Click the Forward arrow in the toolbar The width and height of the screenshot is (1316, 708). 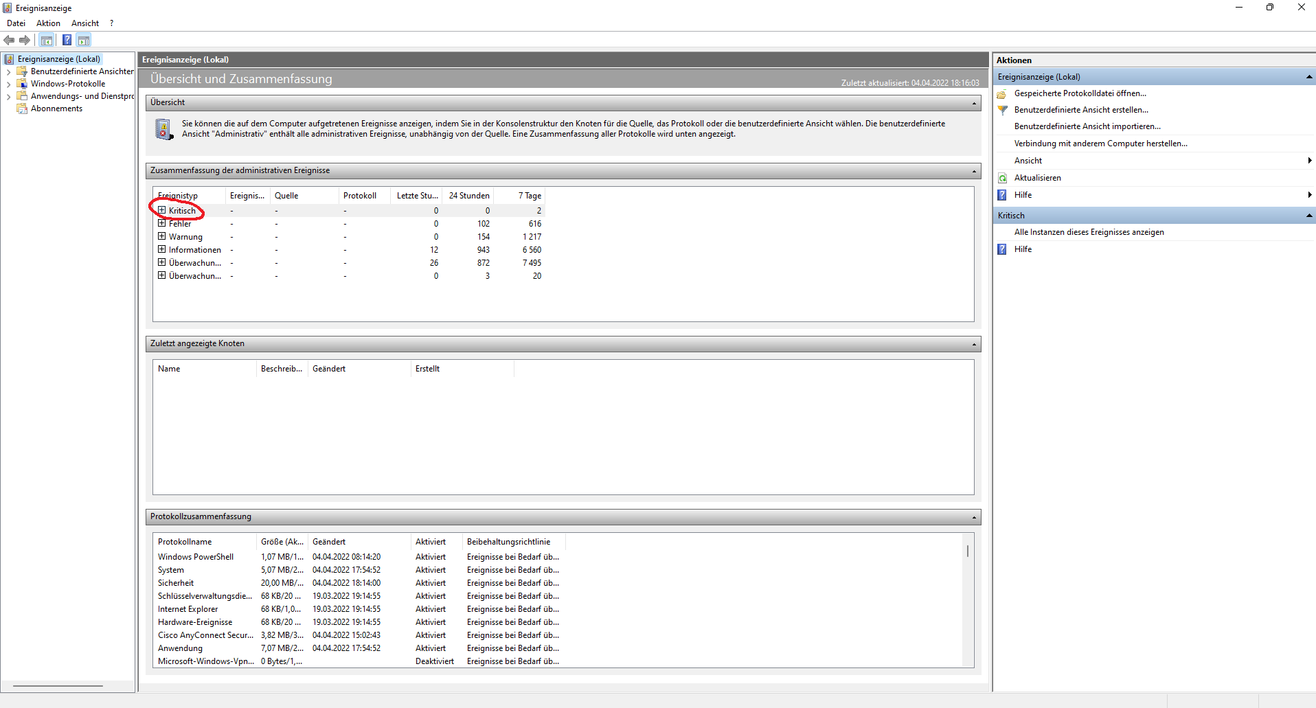coord(25,40)
